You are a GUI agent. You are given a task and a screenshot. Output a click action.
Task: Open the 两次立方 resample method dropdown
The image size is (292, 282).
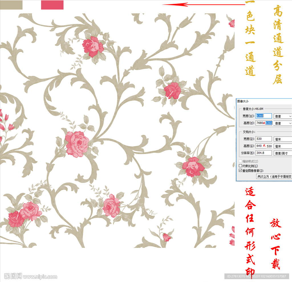point(274,176)
